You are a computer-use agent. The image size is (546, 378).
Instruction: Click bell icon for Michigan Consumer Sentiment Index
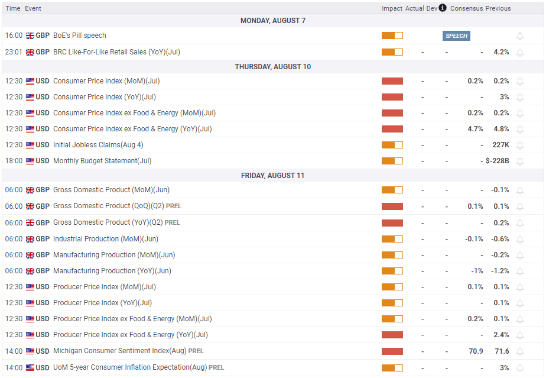tap(520, 351)
